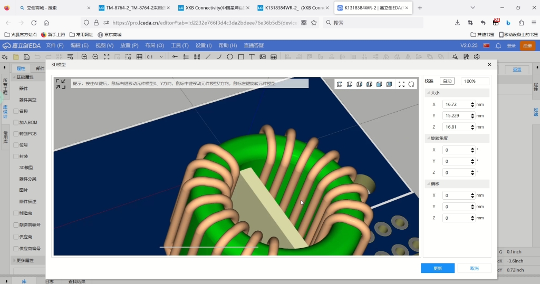Select the image insert tool icon

(x=263, y=57)
